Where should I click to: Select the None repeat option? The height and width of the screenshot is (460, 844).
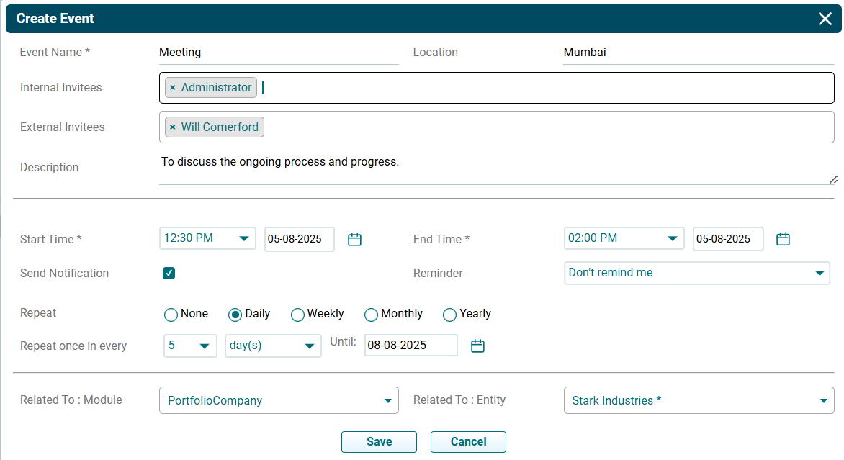[x=171, y=315]
